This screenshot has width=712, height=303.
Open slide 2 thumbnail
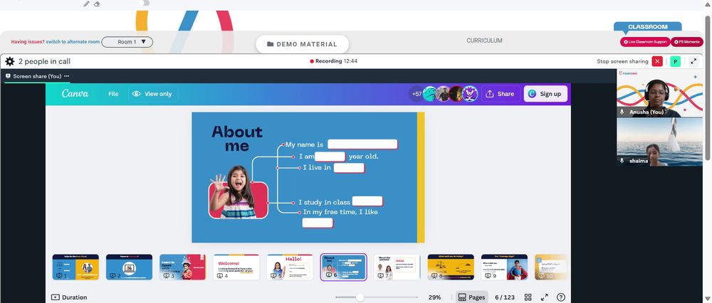coord(129,267)
